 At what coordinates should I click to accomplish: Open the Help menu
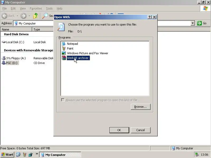(59, 8)
